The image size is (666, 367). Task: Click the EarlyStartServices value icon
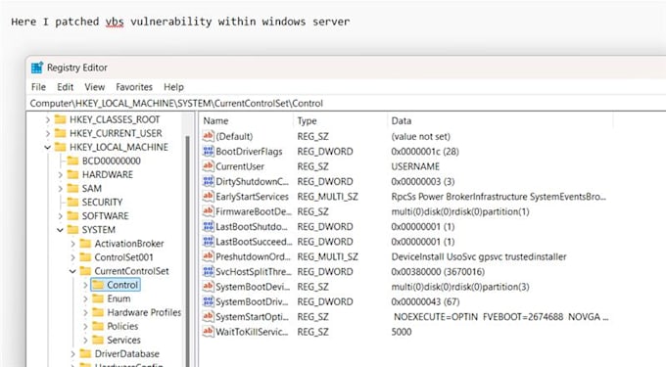pos(208,196)
